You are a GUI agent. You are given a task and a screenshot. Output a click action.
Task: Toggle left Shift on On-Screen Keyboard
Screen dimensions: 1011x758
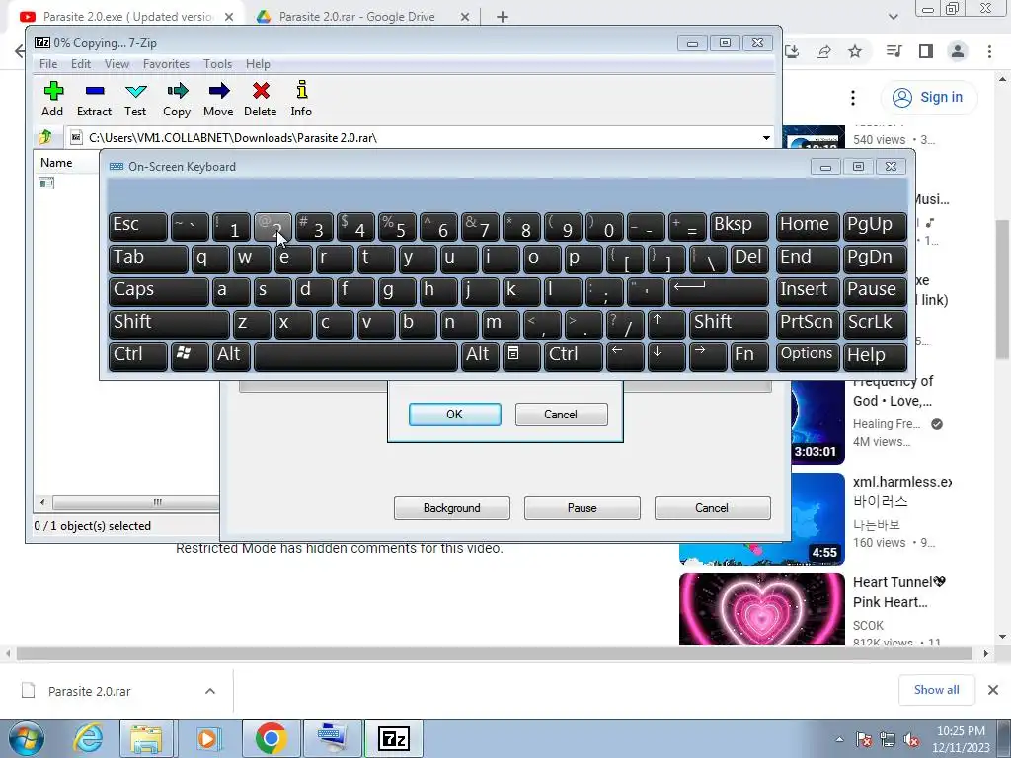point(169,323)
